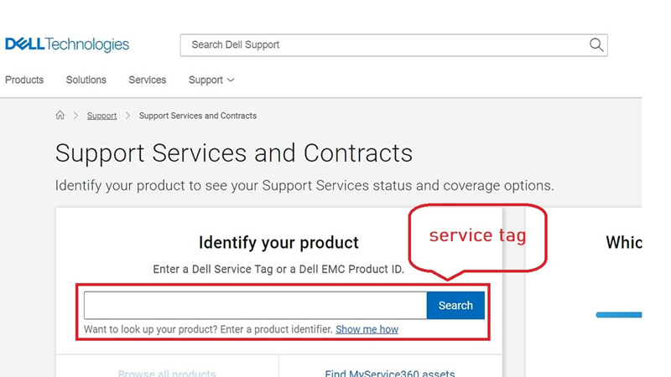Open the Solutions menu
The width and height of the screenshot is (671, 377).
86,80
